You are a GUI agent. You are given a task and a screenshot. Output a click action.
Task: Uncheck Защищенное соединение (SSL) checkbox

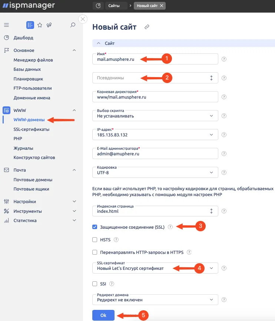tap(95, 227)
